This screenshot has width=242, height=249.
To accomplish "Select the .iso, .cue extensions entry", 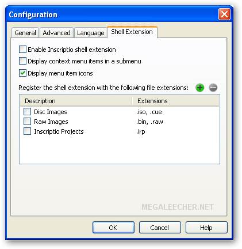I will pyautogui.click(x=149, y=112).
